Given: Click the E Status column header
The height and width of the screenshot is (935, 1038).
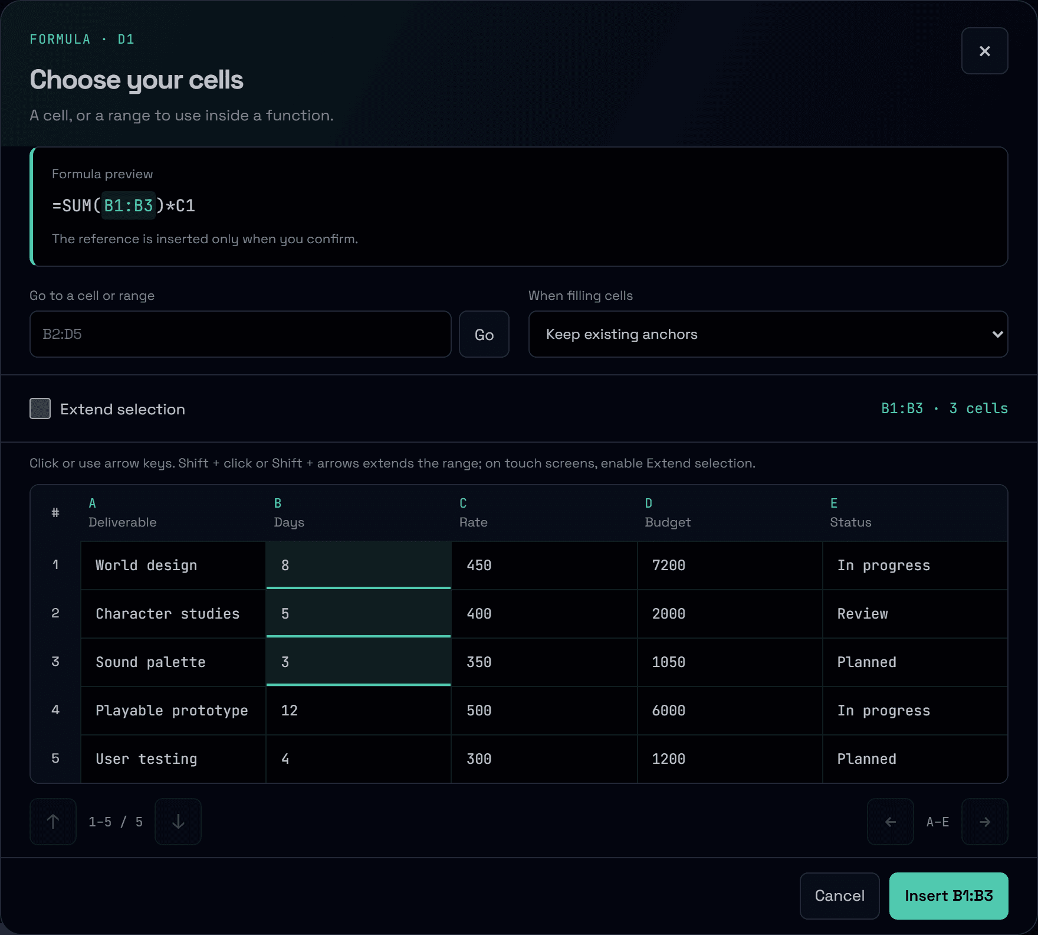Looking at the screenshot, I should [x=915, y=513].
